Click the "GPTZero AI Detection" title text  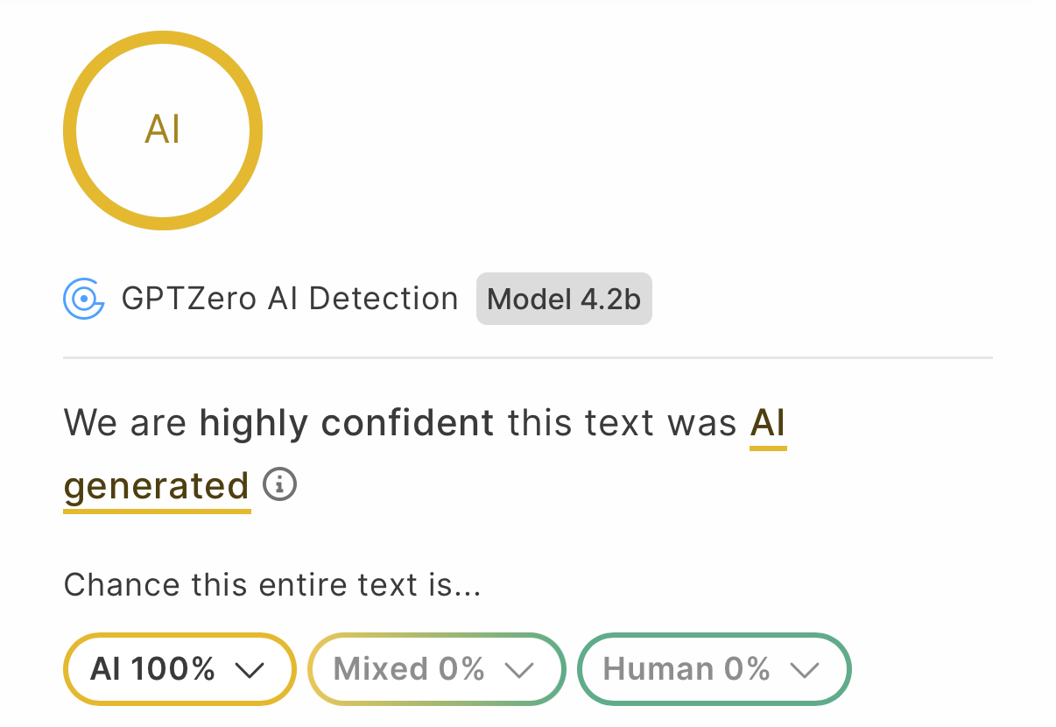tap(290, 299)
